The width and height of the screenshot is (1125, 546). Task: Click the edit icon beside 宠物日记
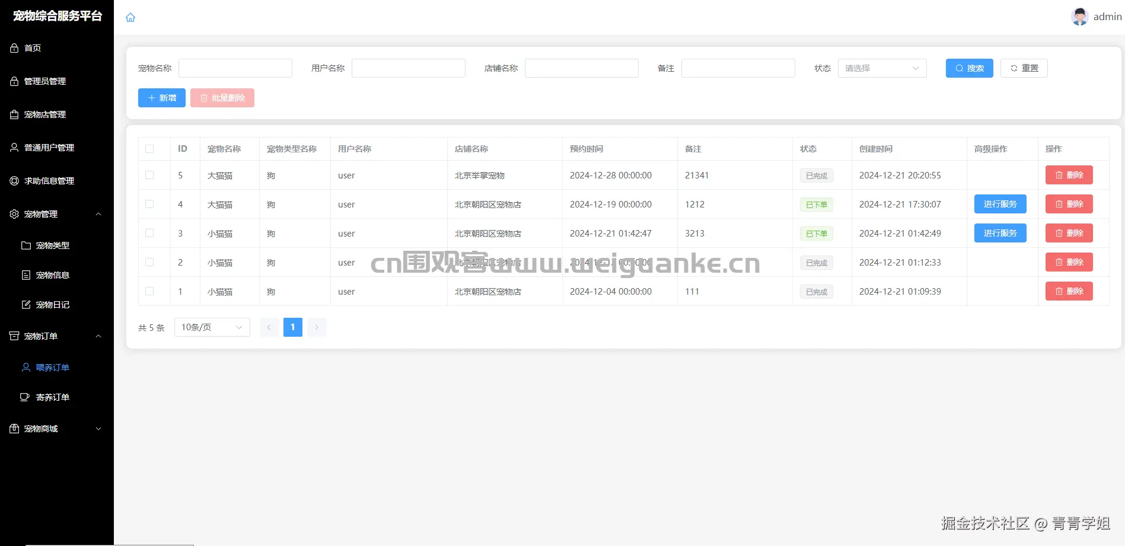point(26,305)
